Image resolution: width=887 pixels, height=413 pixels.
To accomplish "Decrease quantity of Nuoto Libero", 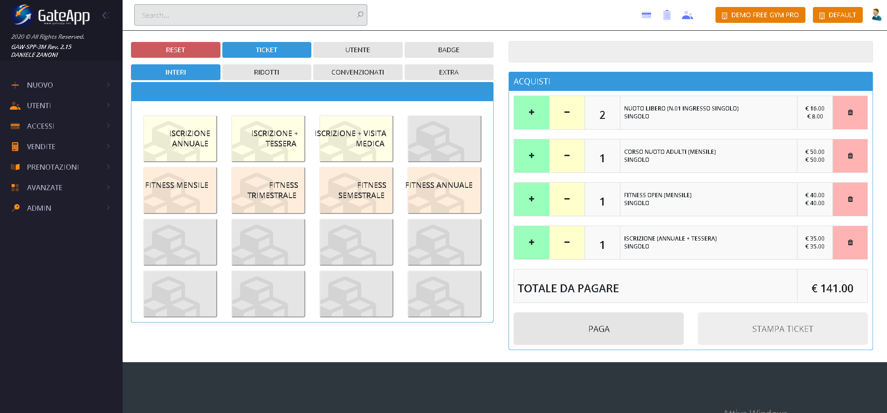I will tap(567, 112).
